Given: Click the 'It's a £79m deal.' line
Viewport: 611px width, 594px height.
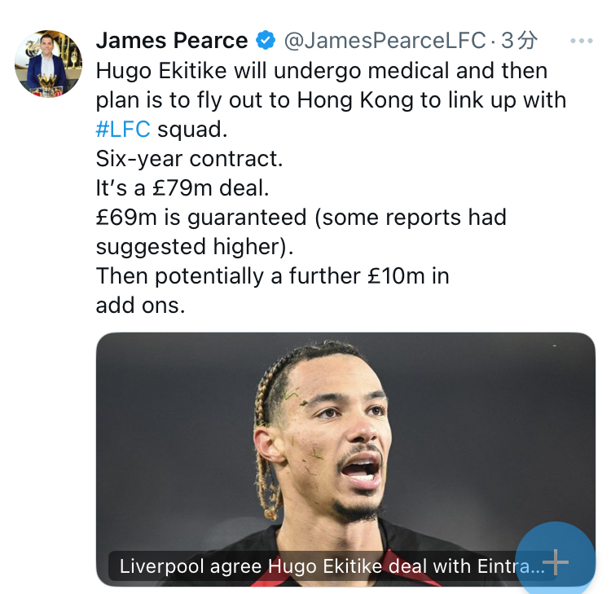Looking at the screenshot, I should click(x=182, y=188).
